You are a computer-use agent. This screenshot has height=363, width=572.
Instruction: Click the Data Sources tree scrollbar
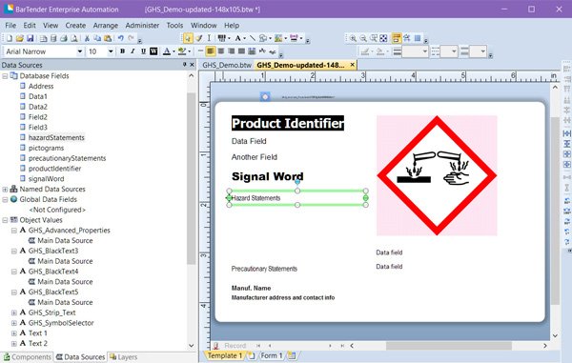click(x=192, y=178)
